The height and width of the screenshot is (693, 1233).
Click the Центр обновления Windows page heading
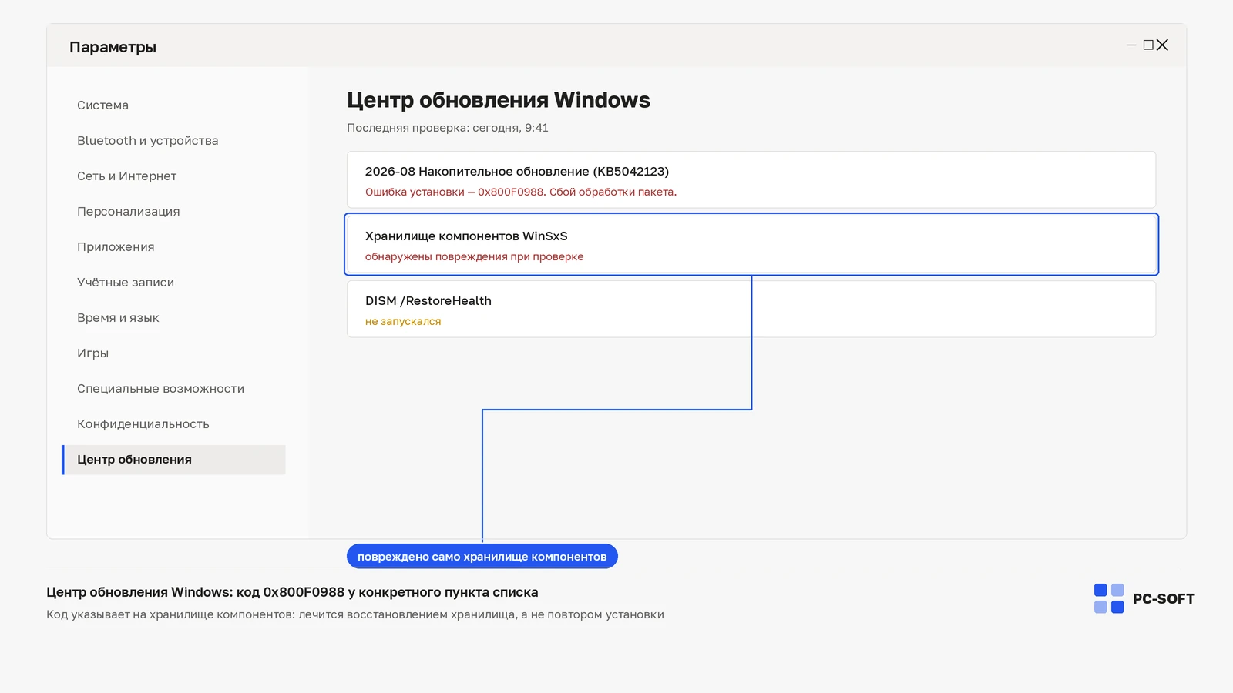(499, 101)
